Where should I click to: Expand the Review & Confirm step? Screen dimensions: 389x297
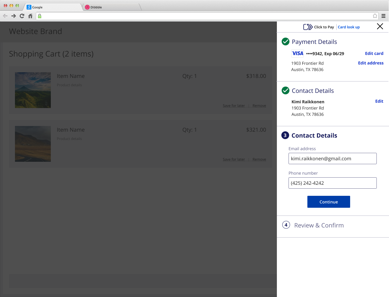tap(319, 225)
